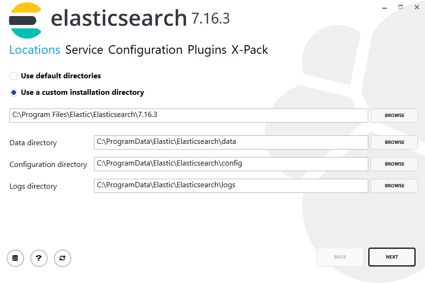The height and width of the screenshot is (283, 425).
Task: Select Use a custom installation directory
Action: [x=14, y=92]
